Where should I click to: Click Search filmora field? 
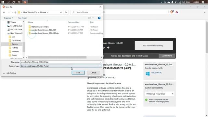(85, 12)
